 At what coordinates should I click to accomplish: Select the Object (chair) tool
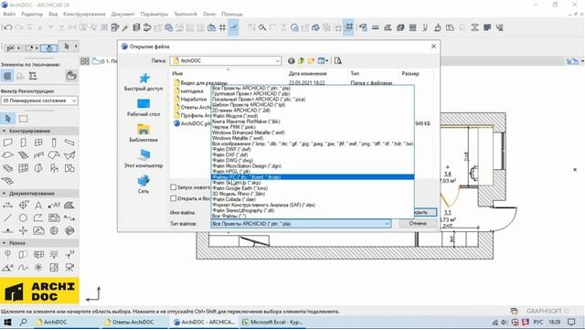click(54, 168)
